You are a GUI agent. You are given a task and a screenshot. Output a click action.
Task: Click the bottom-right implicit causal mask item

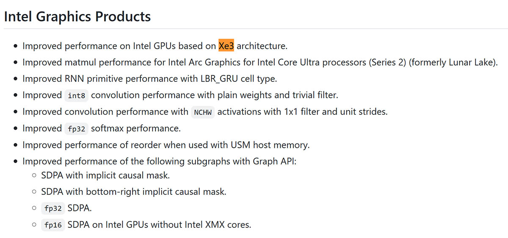(134, 191)
